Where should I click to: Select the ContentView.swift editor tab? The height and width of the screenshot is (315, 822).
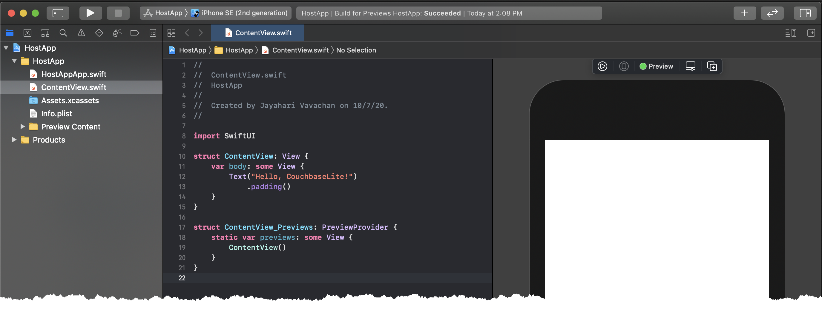click(x=258, y=33)
